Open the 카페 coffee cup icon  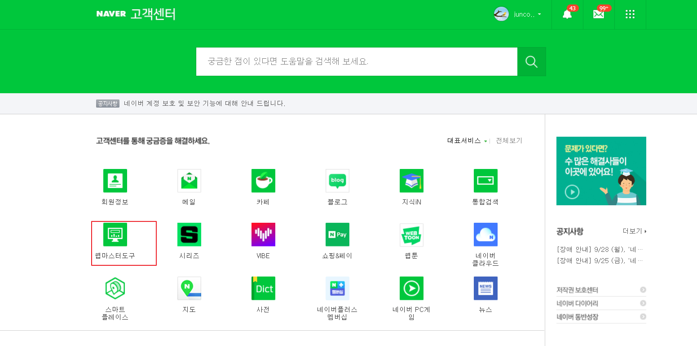pyautogui.click(x=263, y=181)
